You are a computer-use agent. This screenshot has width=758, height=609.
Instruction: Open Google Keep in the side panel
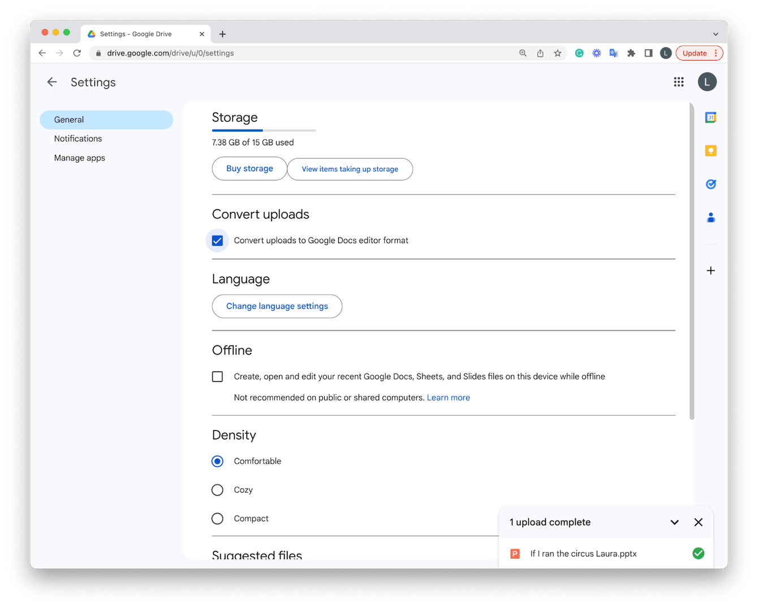coord(710,151)
